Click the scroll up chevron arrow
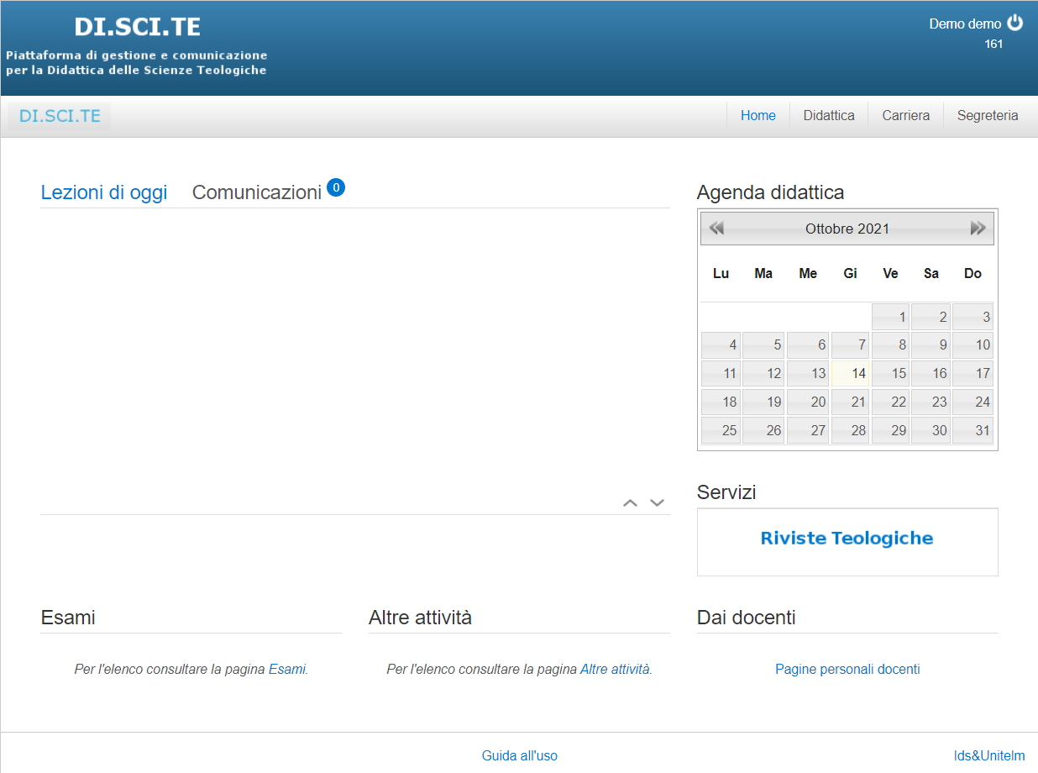Screen dimensions: 1038x773 630,502
